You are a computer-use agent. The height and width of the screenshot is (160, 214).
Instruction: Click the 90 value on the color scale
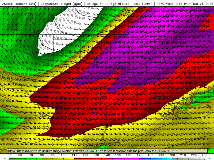(53, 155)
